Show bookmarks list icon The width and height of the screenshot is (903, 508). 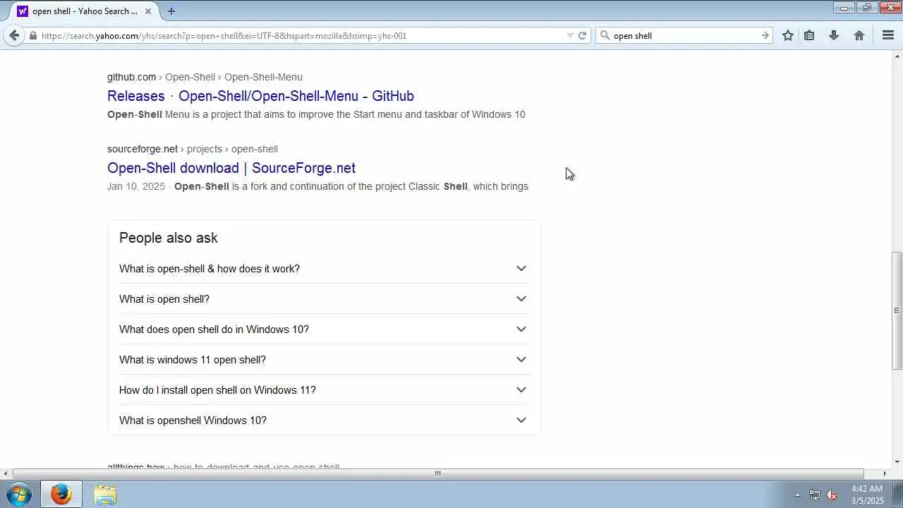809,35
